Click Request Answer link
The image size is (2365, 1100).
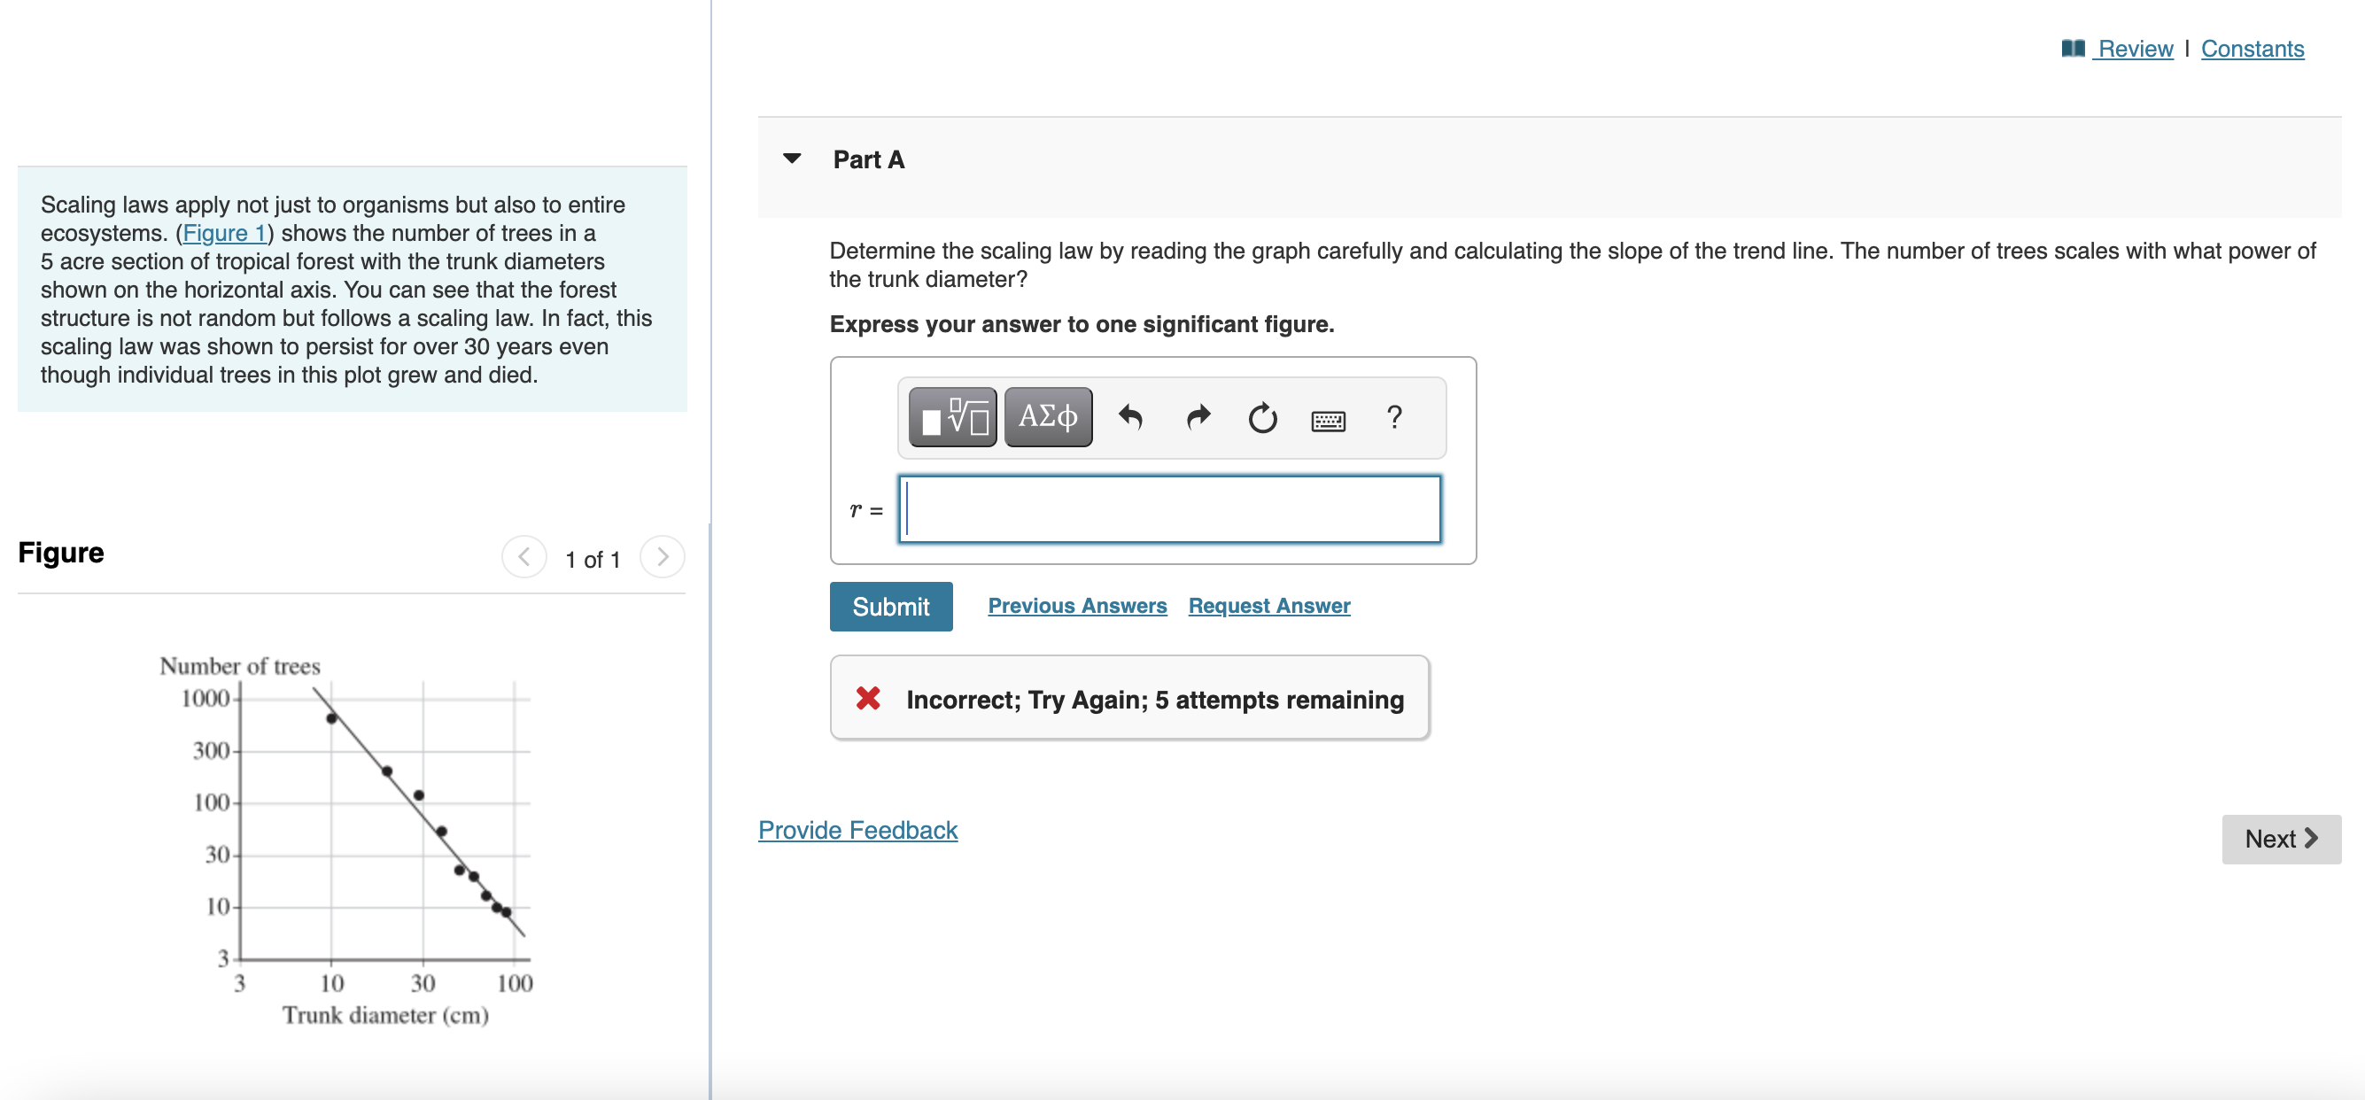click(1268, 606)
